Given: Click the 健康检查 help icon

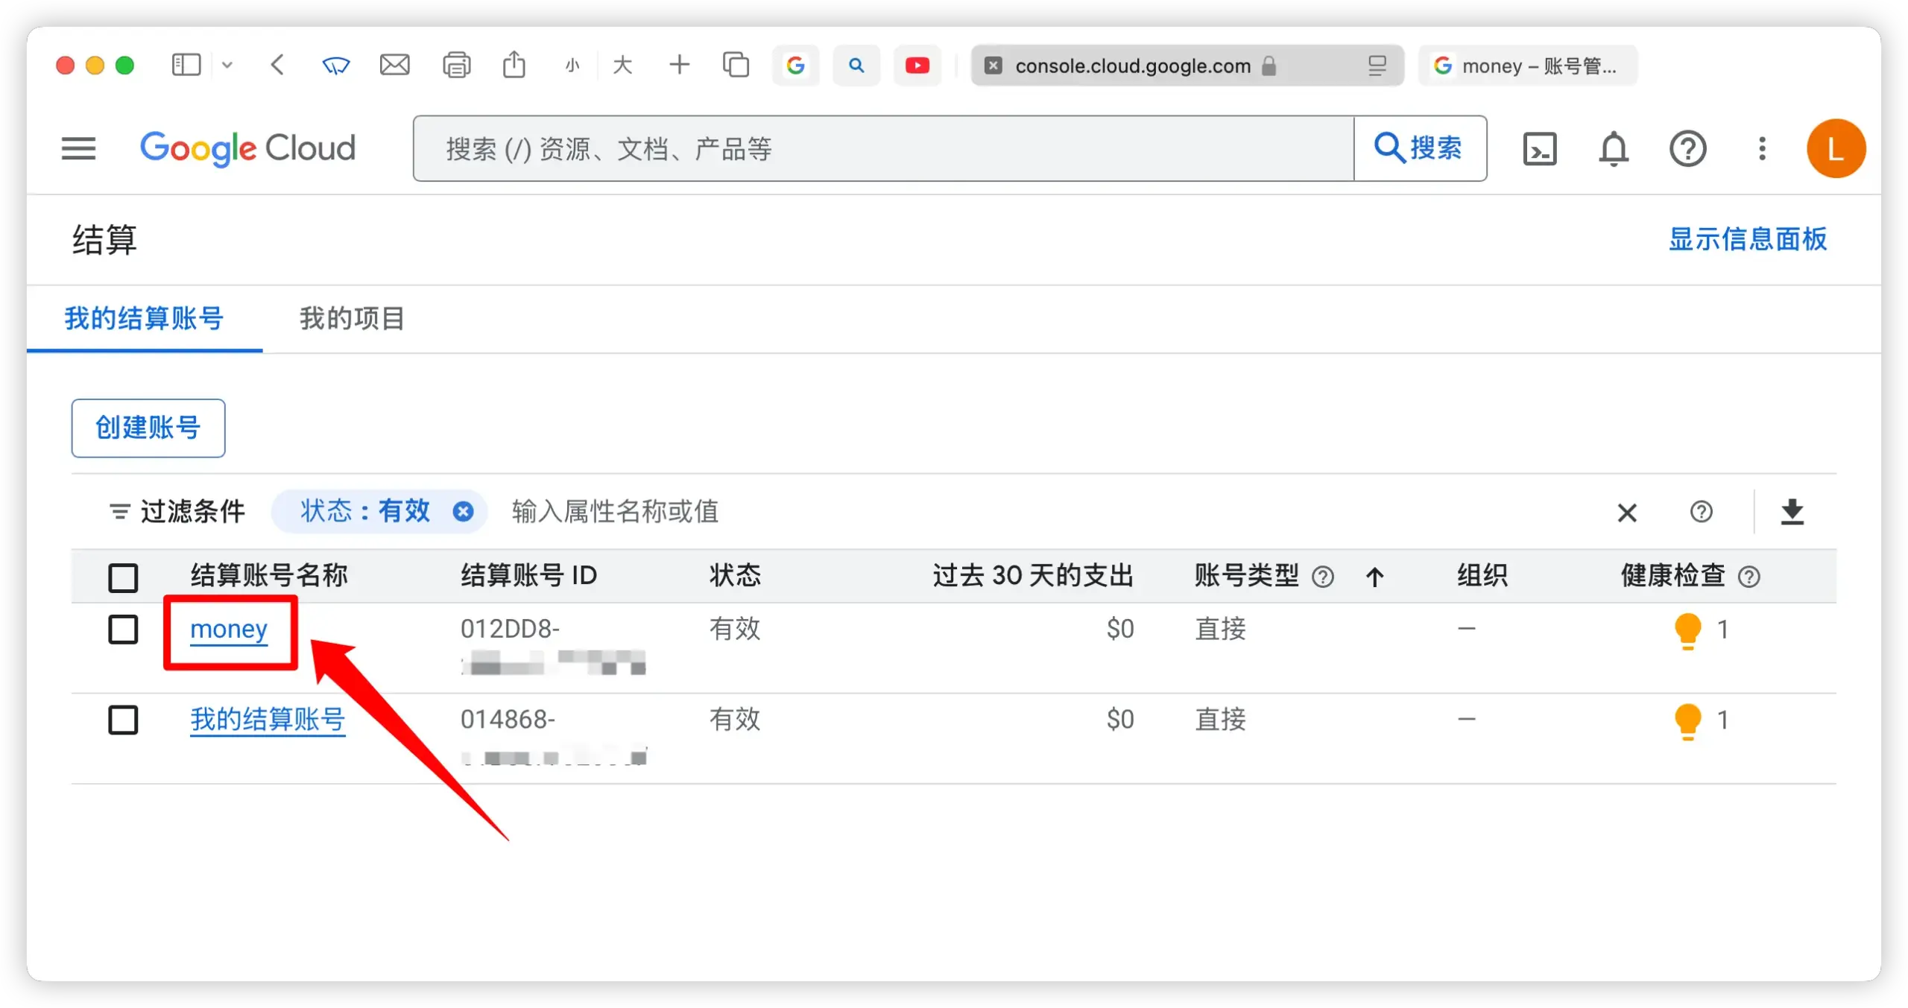Looking at the screenshot, I should point(1749,577).
